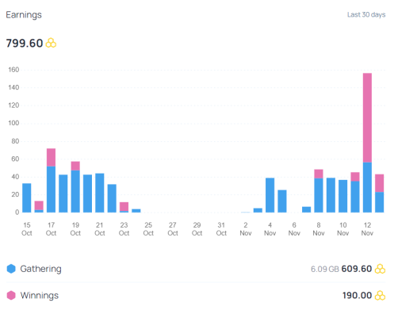Click the Earnings heading

click(24, 15)
